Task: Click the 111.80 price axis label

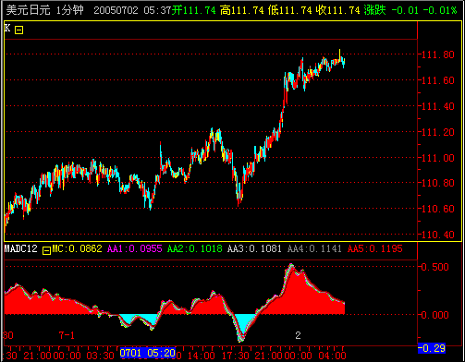Action: (437, 54)
